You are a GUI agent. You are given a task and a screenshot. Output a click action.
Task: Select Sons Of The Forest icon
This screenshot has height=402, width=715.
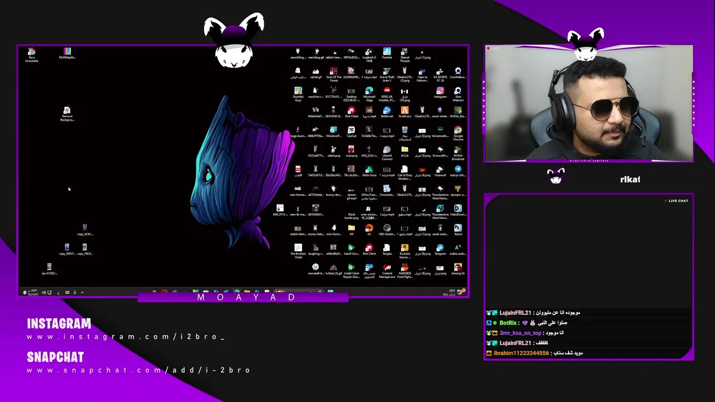333,75
